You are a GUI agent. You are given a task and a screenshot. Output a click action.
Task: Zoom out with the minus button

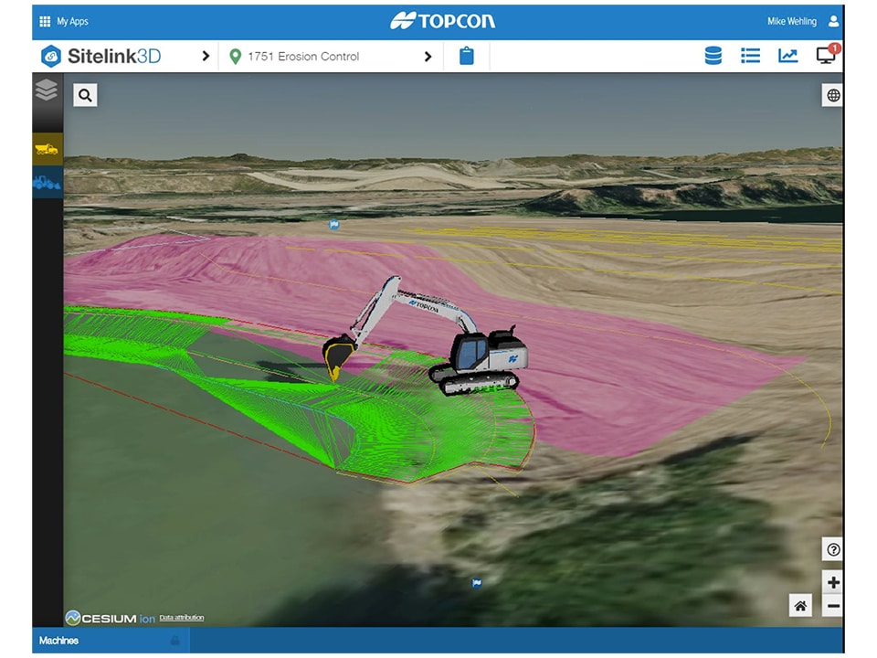click(833, 606)
